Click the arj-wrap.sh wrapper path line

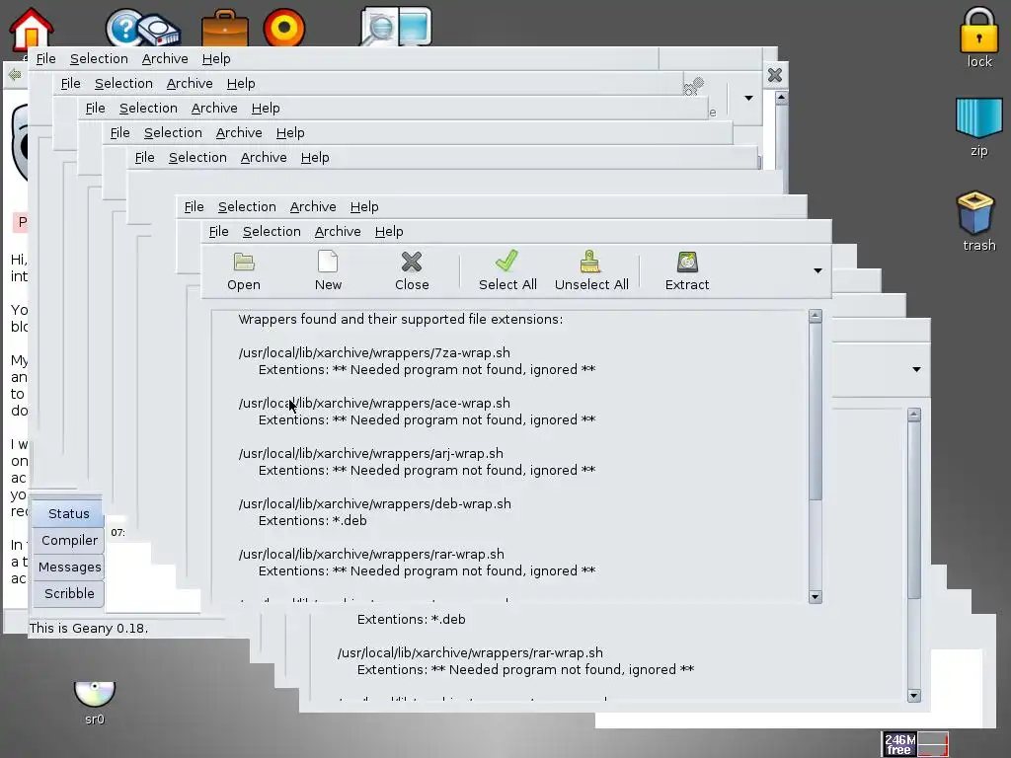click(x=371, y=453)
